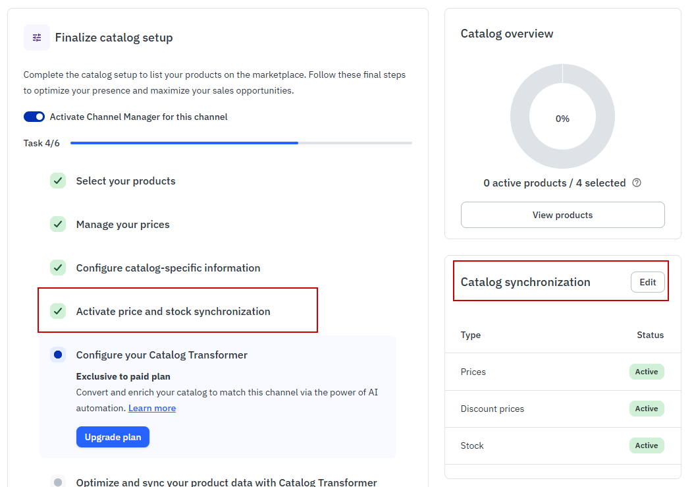Click the View products button
692x487 pixels.
(562, 215)
